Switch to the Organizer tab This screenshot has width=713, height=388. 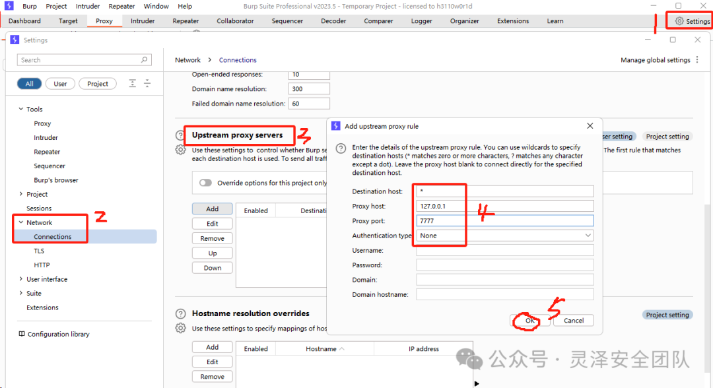click(464, 21)
